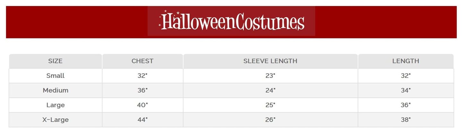Click the X-Large size row label
This screenshot has height=136, width=462.
click(55, 120)
